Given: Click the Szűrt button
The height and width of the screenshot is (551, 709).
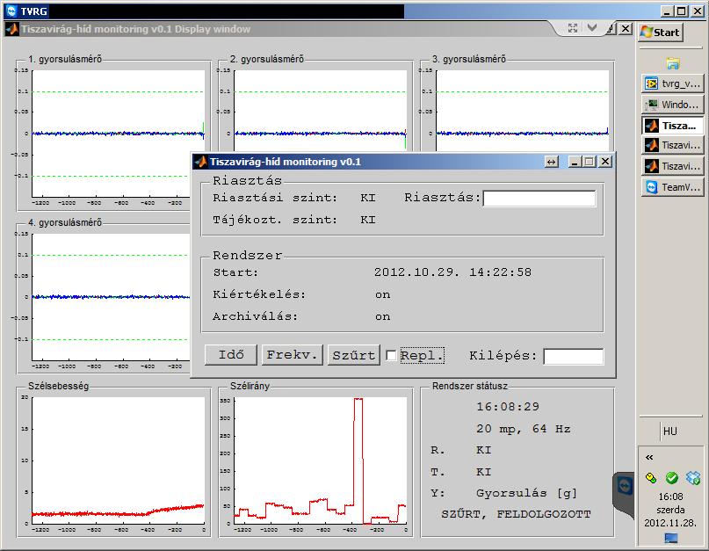Looking at the screenshot, I should click(353, 355).
